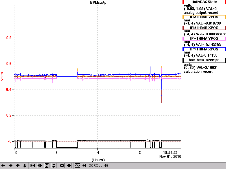Viewport: 226px width, 169px height.
Task: Click the (Hours) X-axis label
Action: pyautogui.click(x=98, y=160)
